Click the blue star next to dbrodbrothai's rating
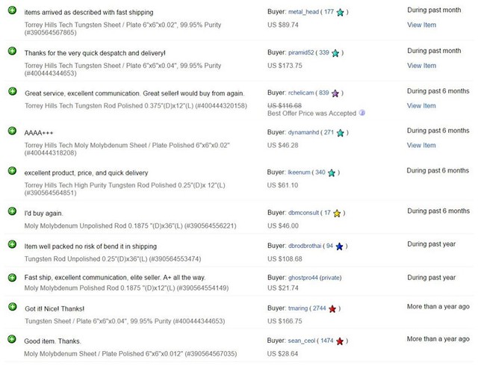Viewport: 478px width, 366px height. pos(339,246)
